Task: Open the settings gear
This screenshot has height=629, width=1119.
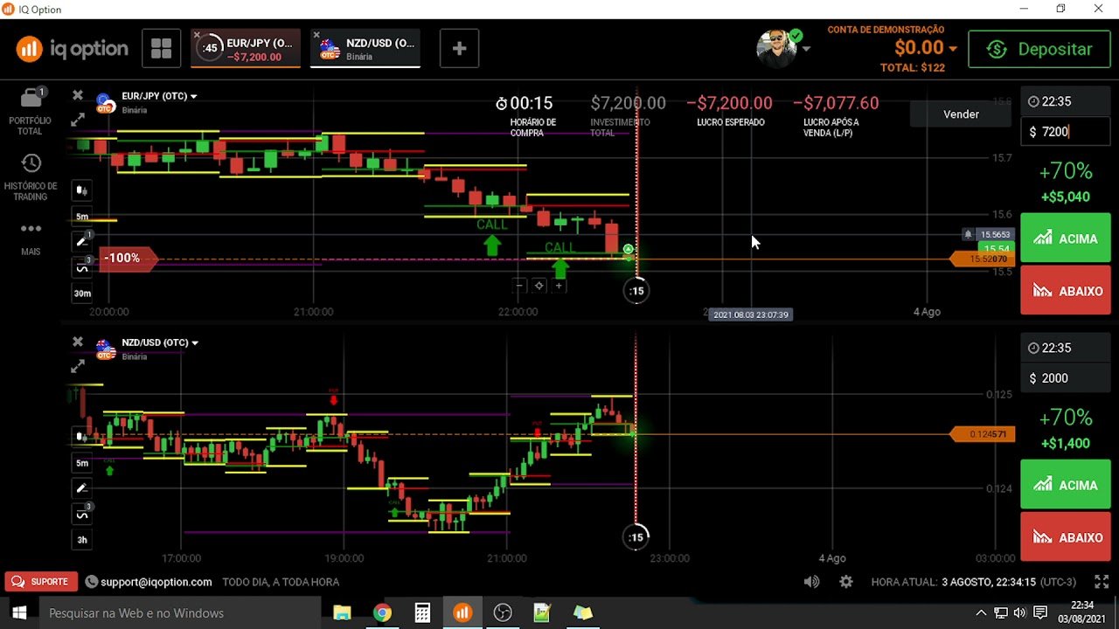Action: click(x=845, y=582)
